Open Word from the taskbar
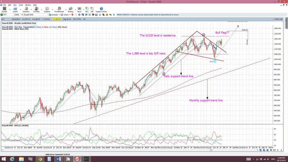Viewport: 288px width, 162px height. (58, 159)
